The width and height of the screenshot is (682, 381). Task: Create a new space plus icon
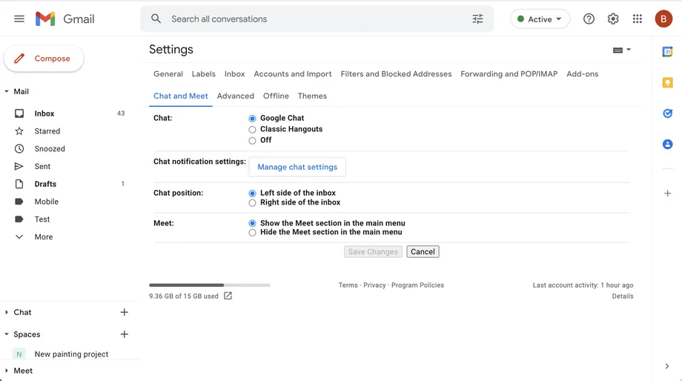coord(124,334)
